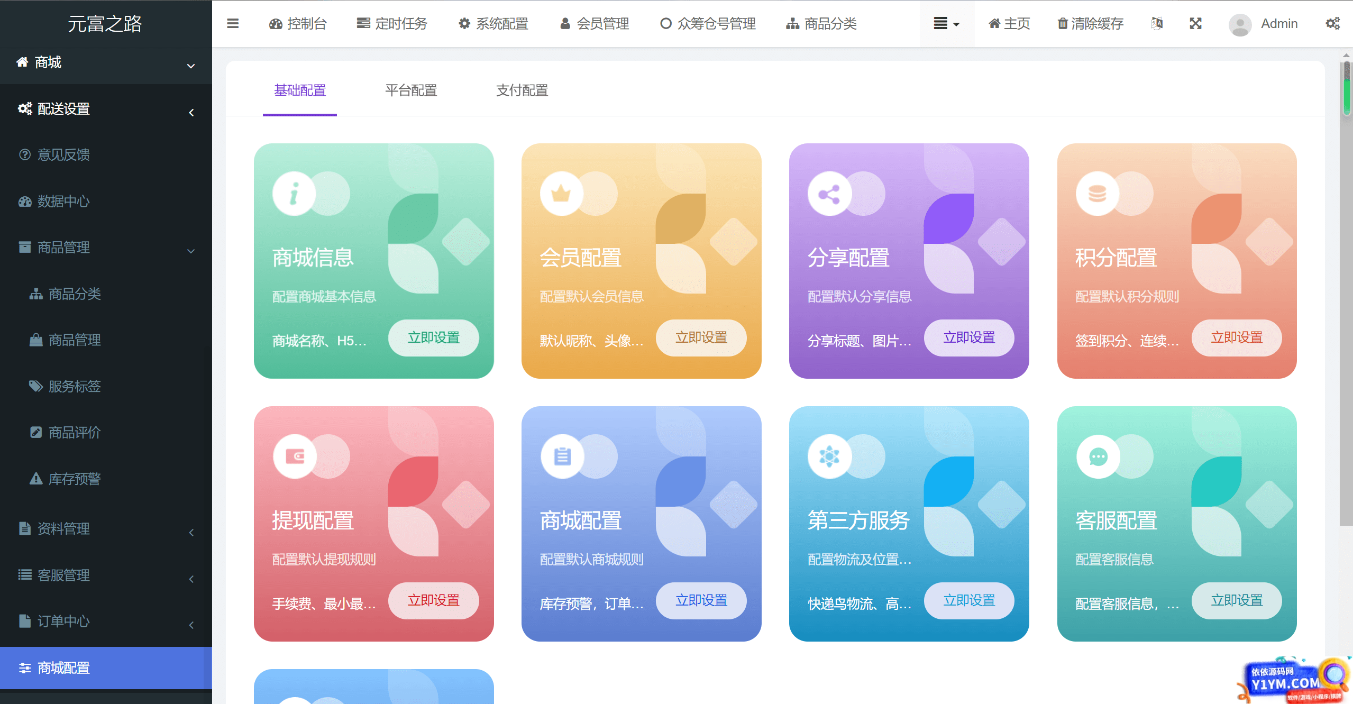Click 立即设置 on 商城信息 card
Image resolution: width=1353 pixels, height=704 pixels.
tap(434, 337)
